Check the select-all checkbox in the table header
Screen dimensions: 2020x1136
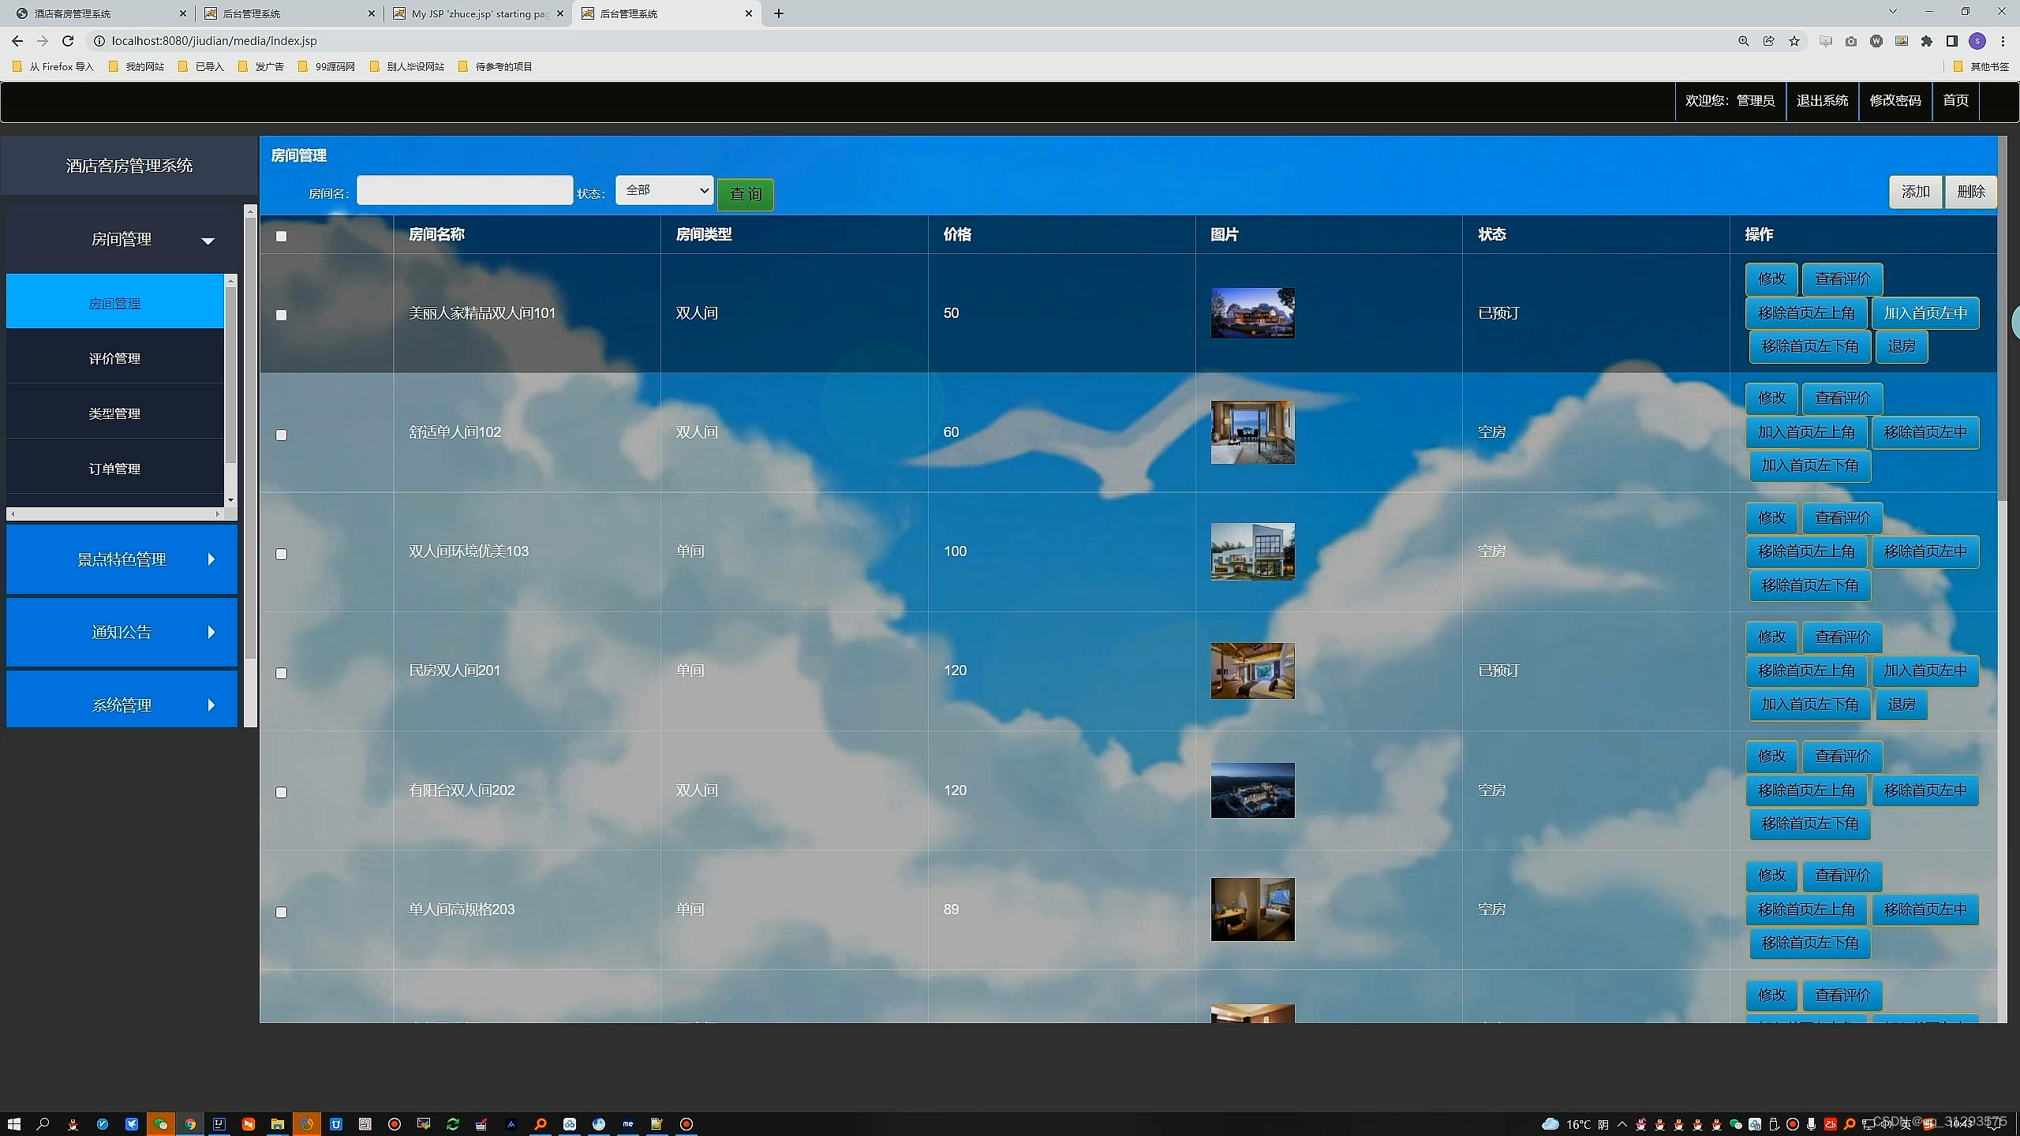point(281,236)
